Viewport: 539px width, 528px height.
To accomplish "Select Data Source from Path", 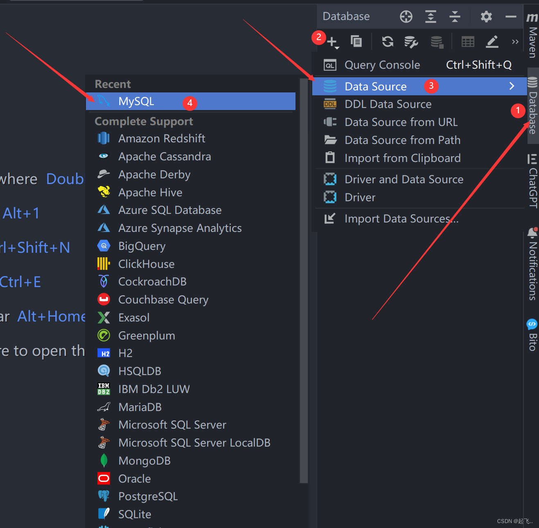I will [x=419, y=140].
